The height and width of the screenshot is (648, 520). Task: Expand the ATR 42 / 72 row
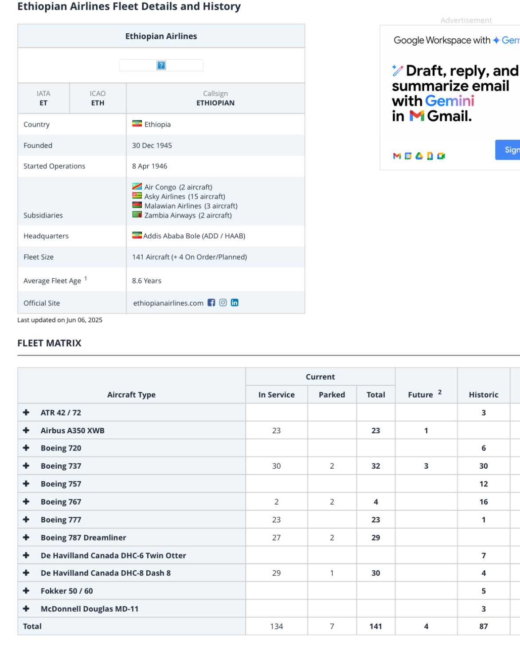(x=26, y=412)
